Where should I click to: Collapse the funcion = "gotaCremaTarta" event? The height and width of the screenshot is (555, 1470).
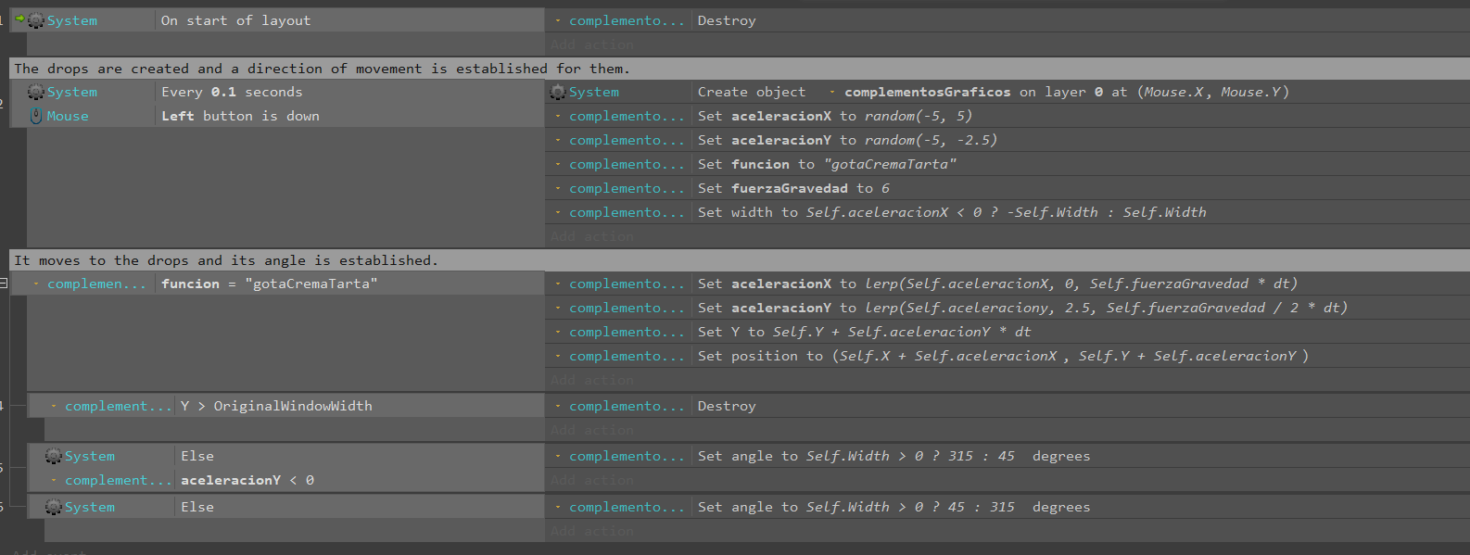point(4,283)
